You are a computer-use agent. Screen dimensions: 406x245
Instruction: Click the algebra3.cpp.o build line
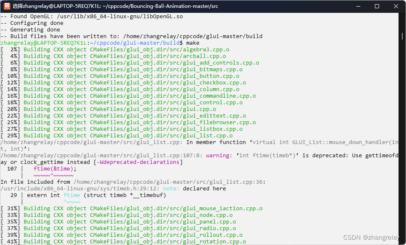(115, 50)
